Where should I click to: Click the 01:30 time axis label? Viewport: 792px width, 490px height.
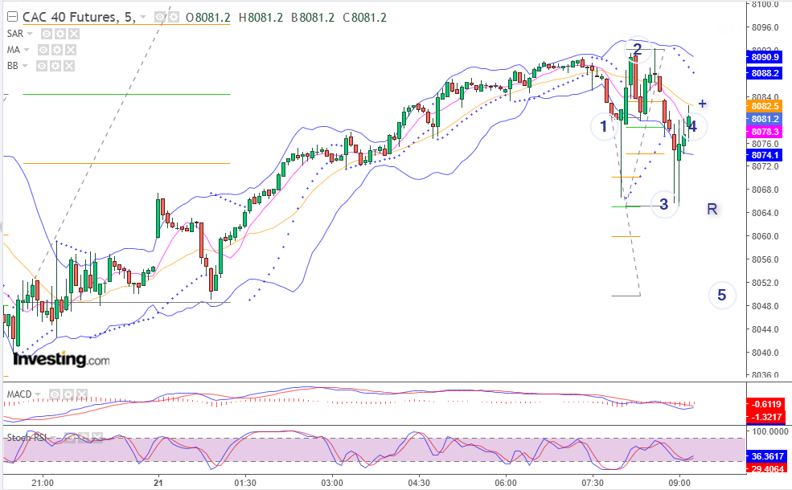coord(245,483)
